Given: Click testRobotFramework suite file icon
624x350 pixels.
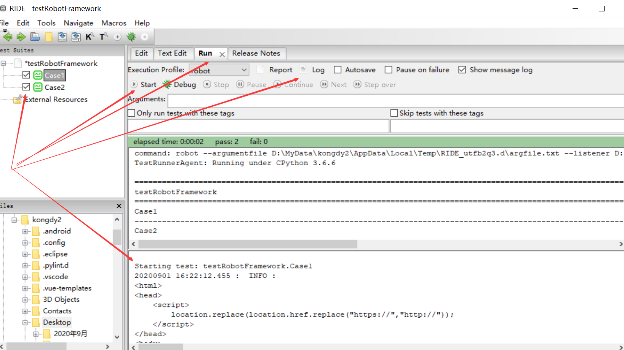Looking at the screenshot, I should (18, 63).
